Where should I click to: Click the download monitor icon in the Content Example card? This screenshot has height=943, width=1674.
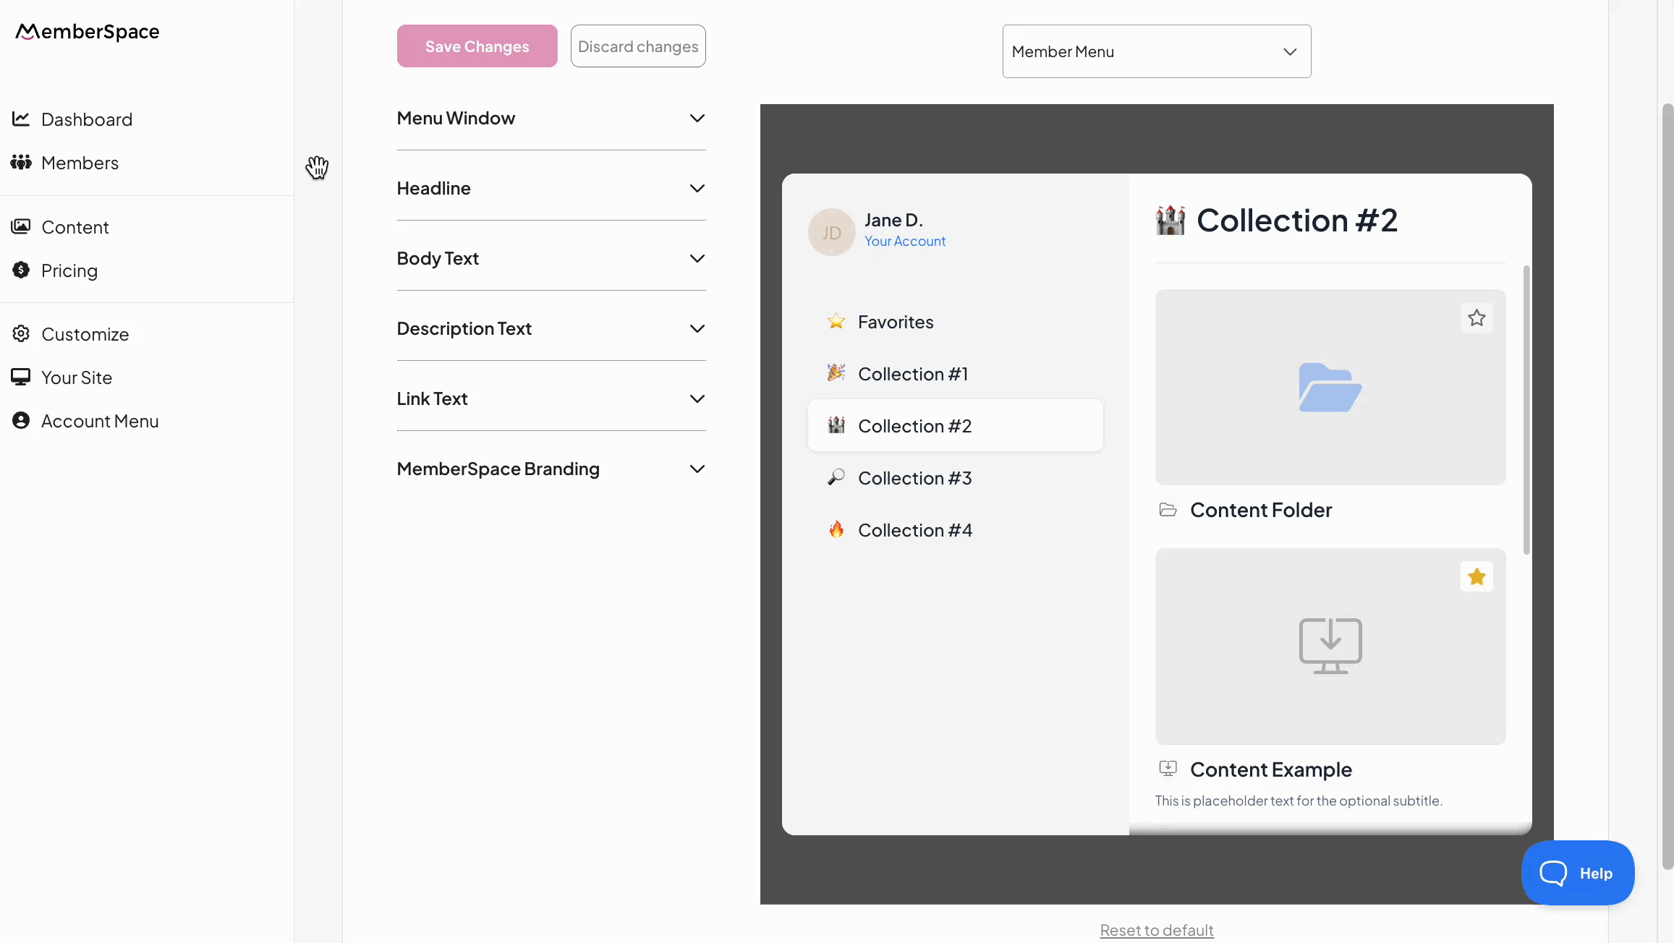point(1330,646)
